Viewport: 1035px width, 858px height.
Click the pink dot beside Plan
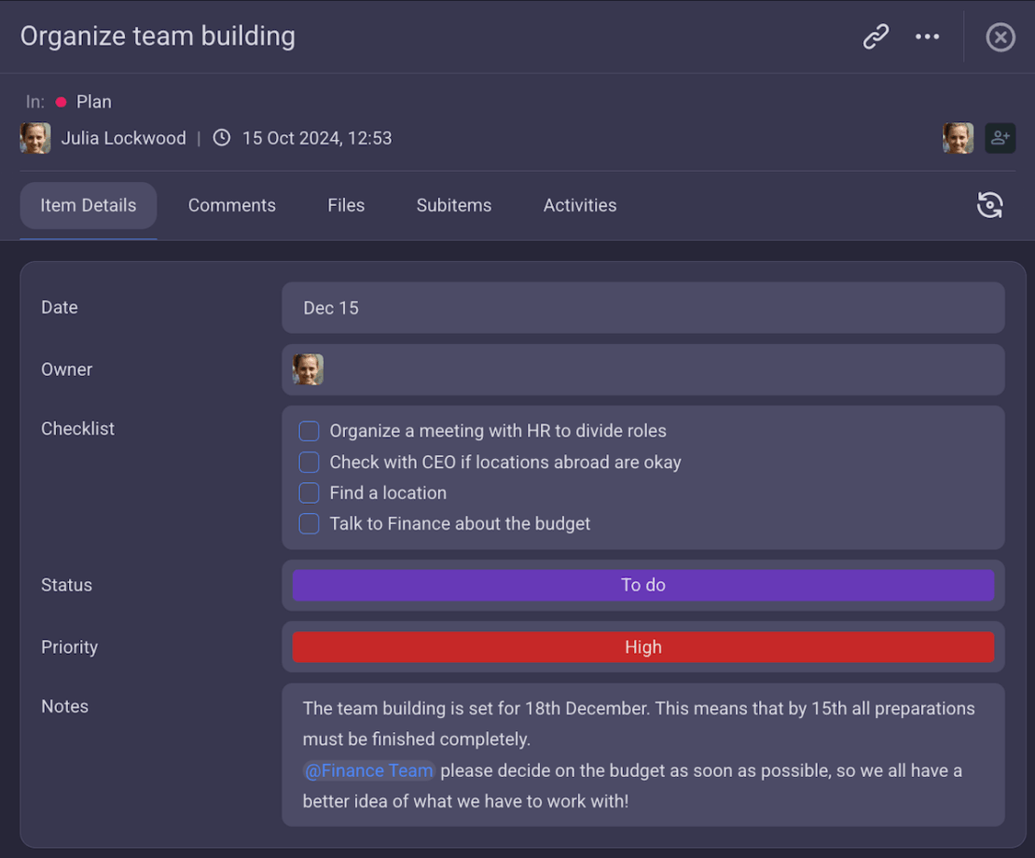(62, 103)
